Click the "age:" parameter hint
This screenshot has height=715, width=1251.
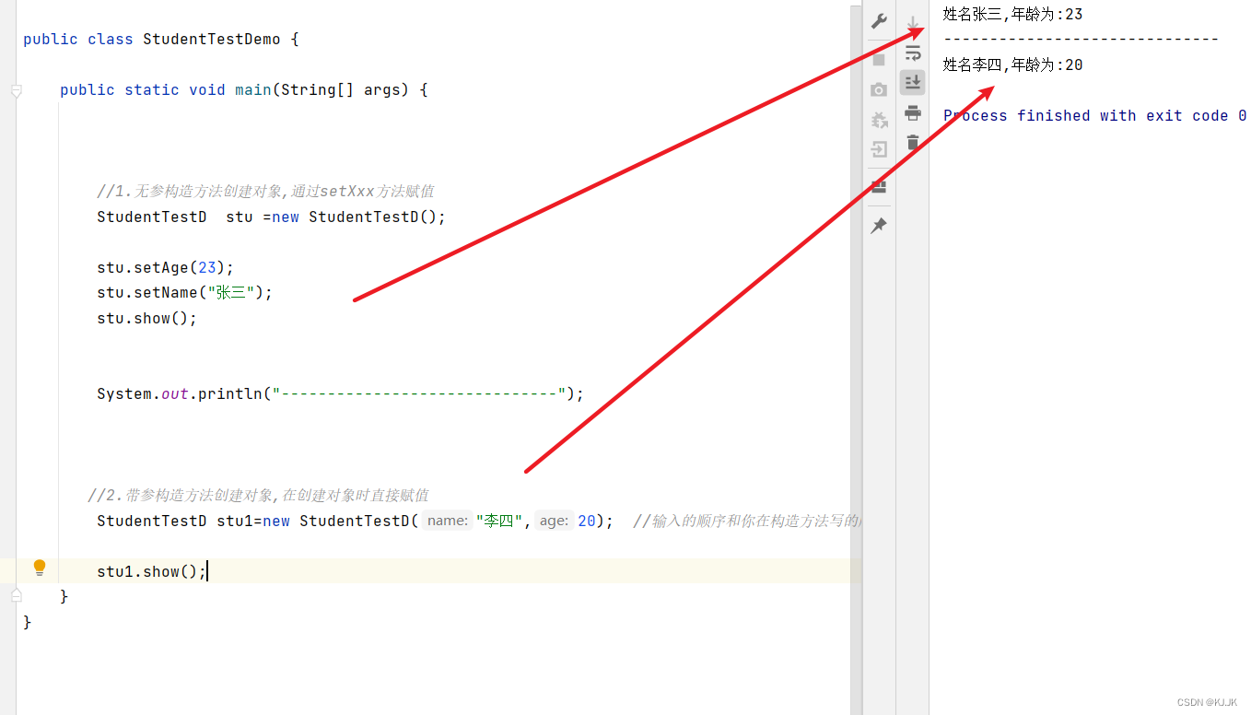555,521
